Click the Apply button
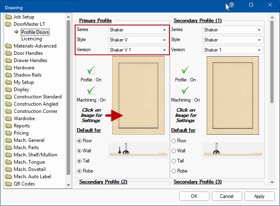 point(259,196)
